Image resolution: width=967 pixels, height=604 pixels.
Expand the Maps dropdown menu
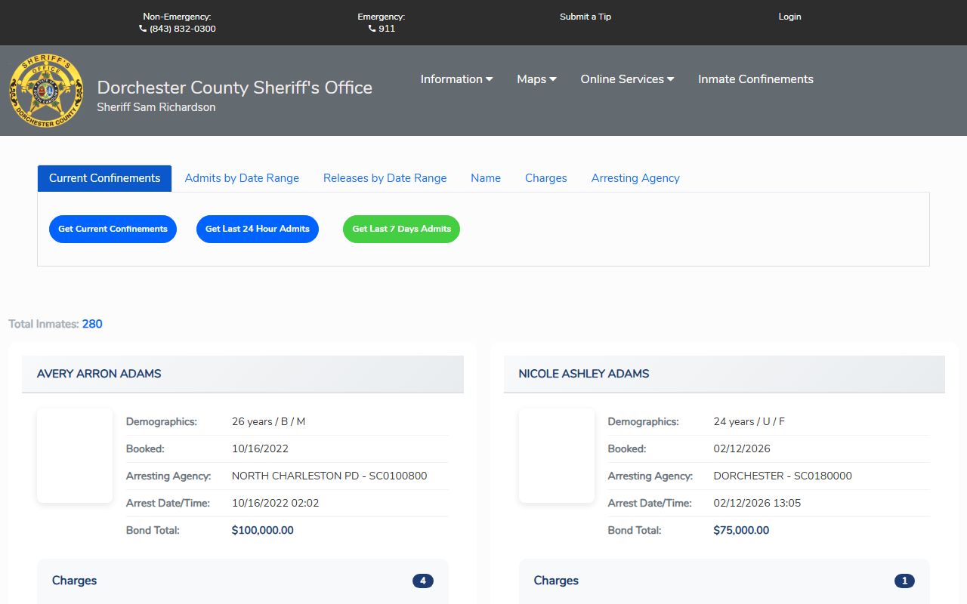click(536, 79)
